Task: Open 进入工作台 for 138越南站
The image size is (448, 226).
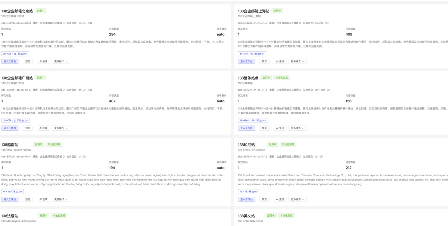Action: 10,199
